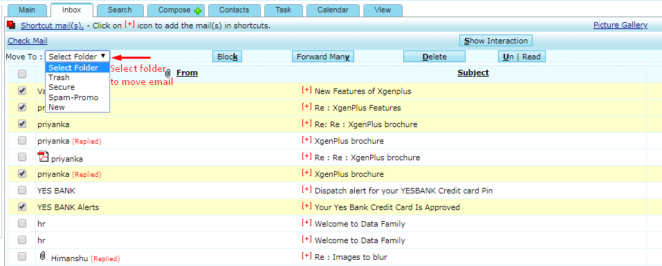Open the Calendar tab
This screenshot has height=266, width=662.
click(x=333, y=10)
